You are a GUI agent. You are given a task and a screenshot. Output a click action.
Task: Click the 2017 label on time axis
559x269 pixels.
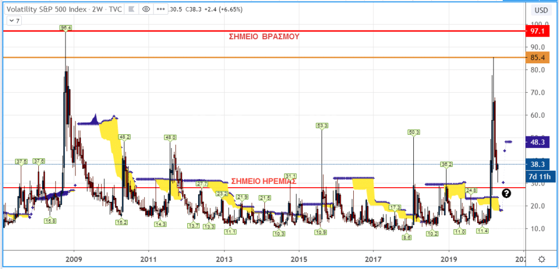pos(373,259)
